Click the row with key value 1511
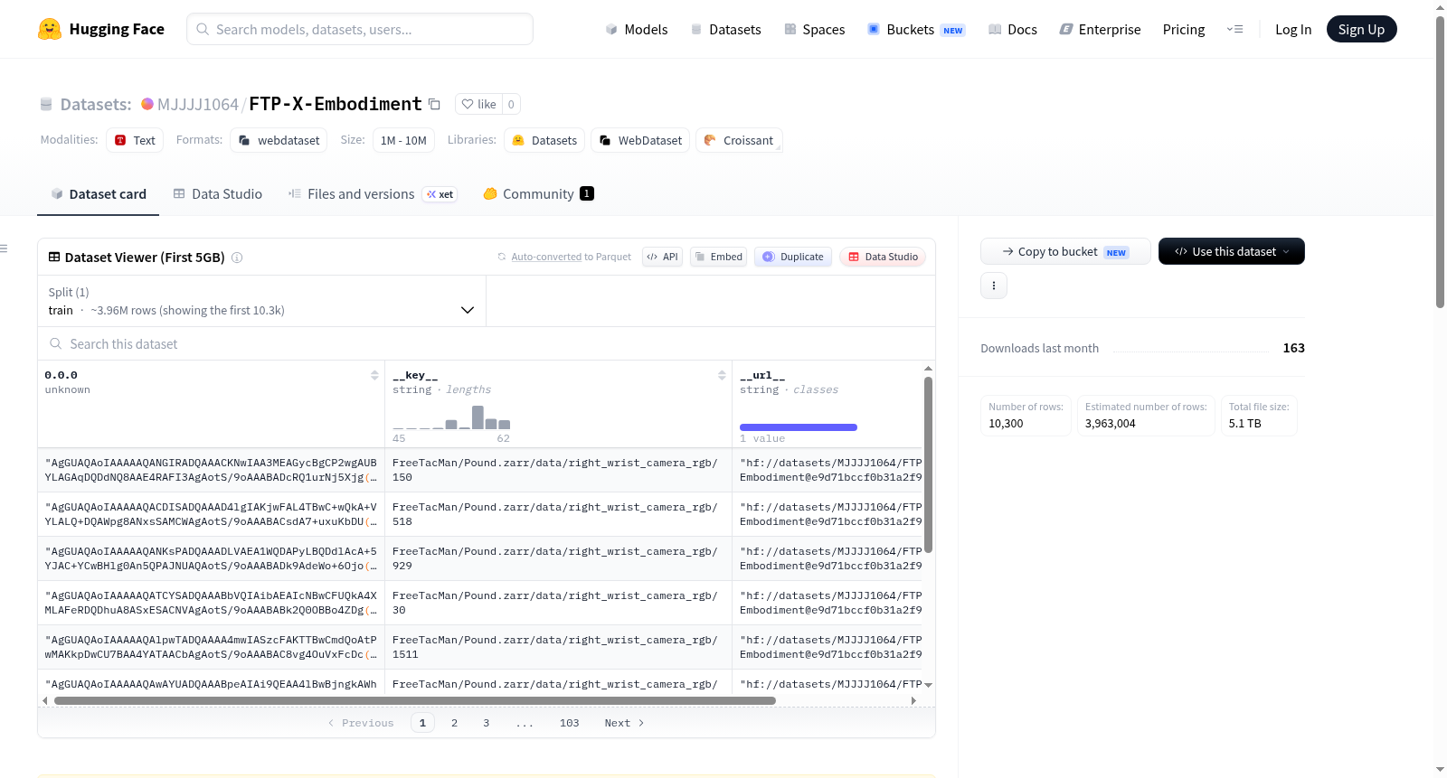Viewport: 1447px width, 778px height. click(480, 647)
